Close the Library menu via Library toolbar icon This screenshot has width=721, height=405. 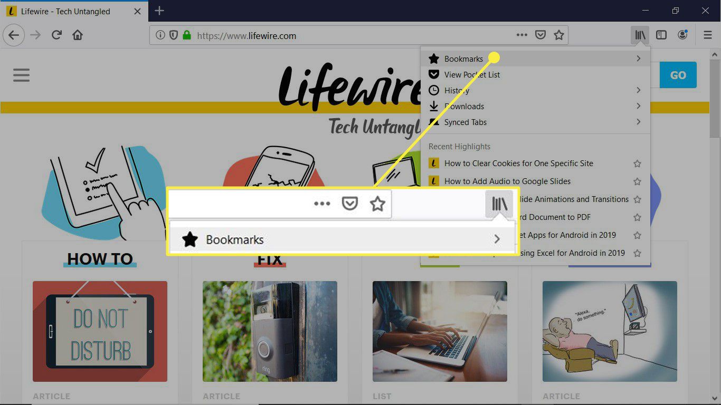[x=640, y=35]
